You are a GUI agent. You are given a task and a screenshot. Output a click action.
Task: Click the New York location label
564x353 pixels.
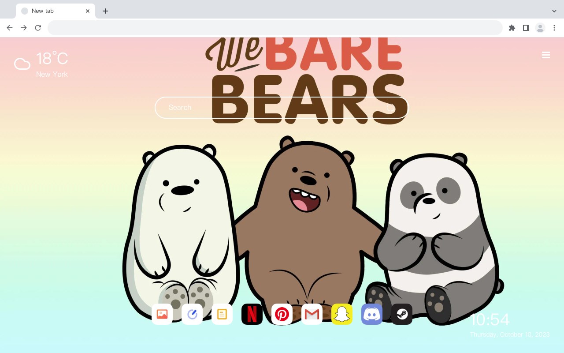coord(52,75)
